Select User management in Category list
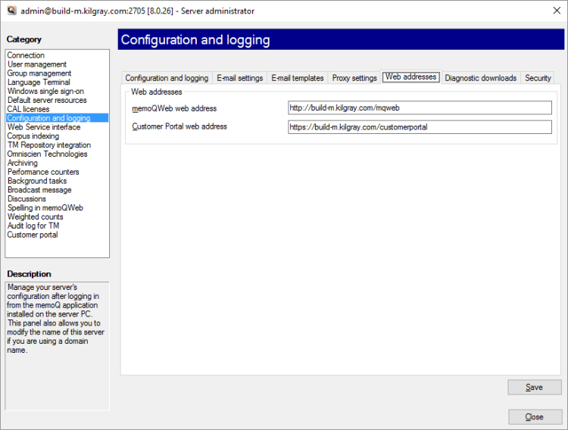 pos(37,64)
